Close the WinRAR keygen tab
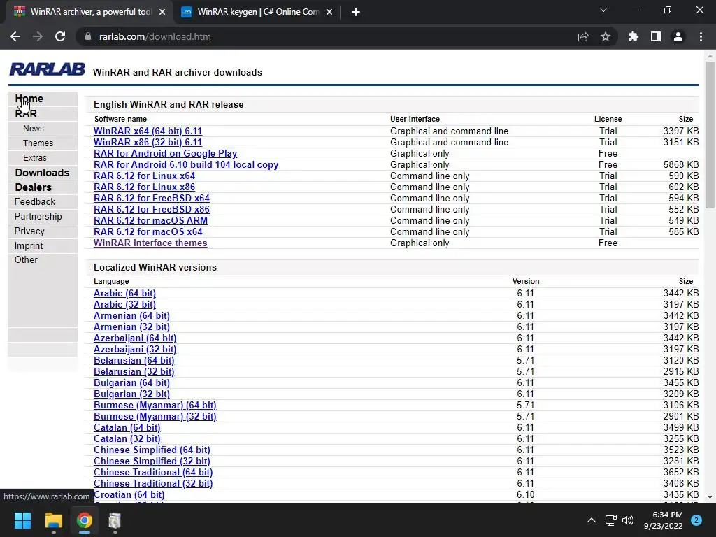716x537 pixels. click(329, 12)
